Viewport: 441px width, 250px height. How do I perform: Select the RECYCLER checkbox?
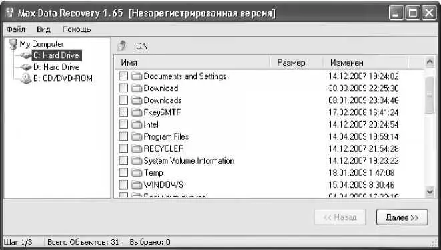[123, 148]
